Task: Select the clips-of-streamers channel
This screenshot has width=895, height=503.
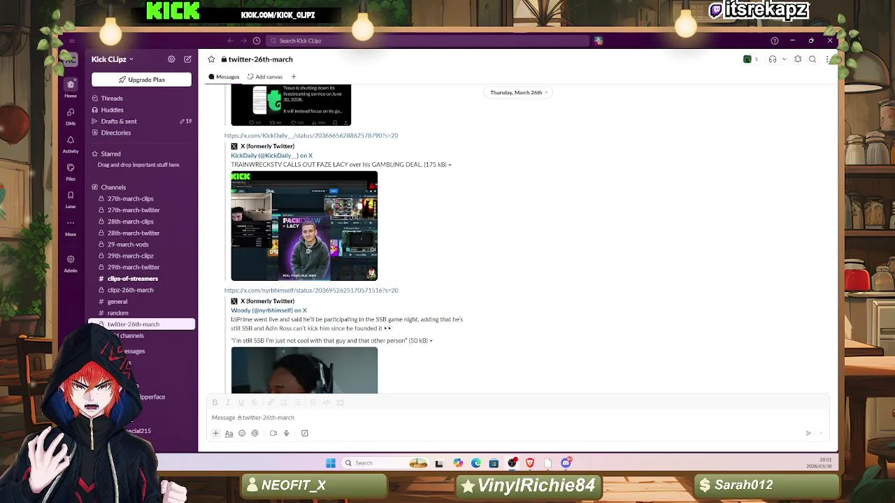Action: point(132,279)
